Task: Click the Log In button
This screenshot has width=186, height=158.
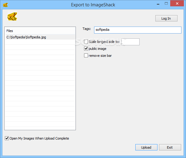Action: 166,18
